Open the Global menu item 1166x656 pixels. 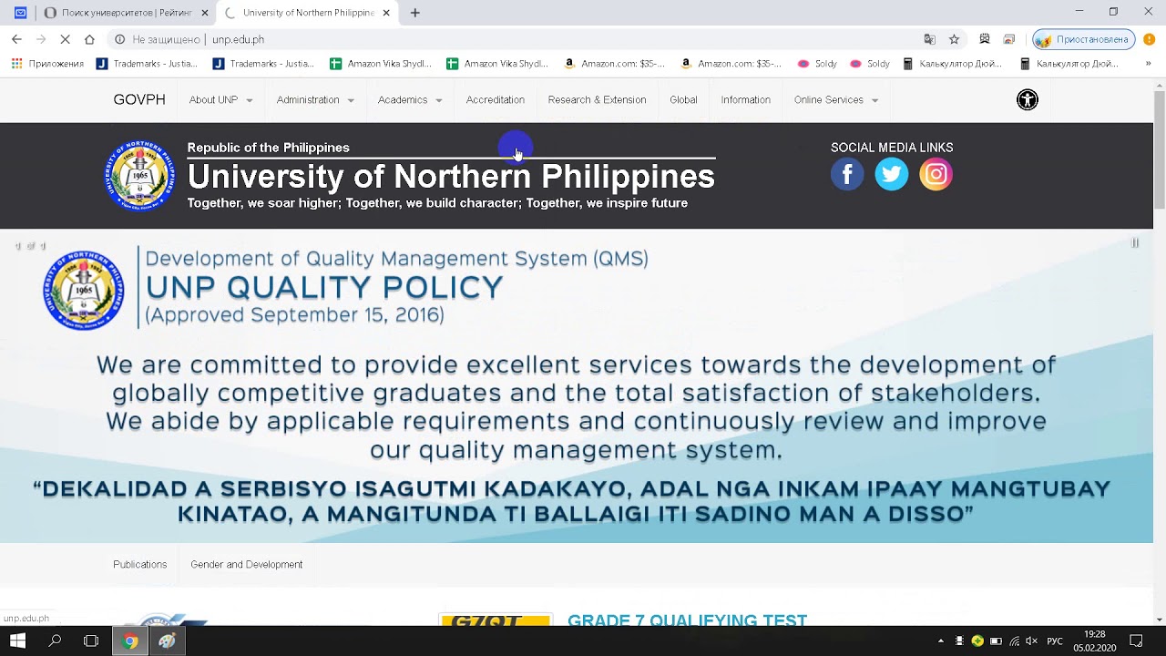683,100
